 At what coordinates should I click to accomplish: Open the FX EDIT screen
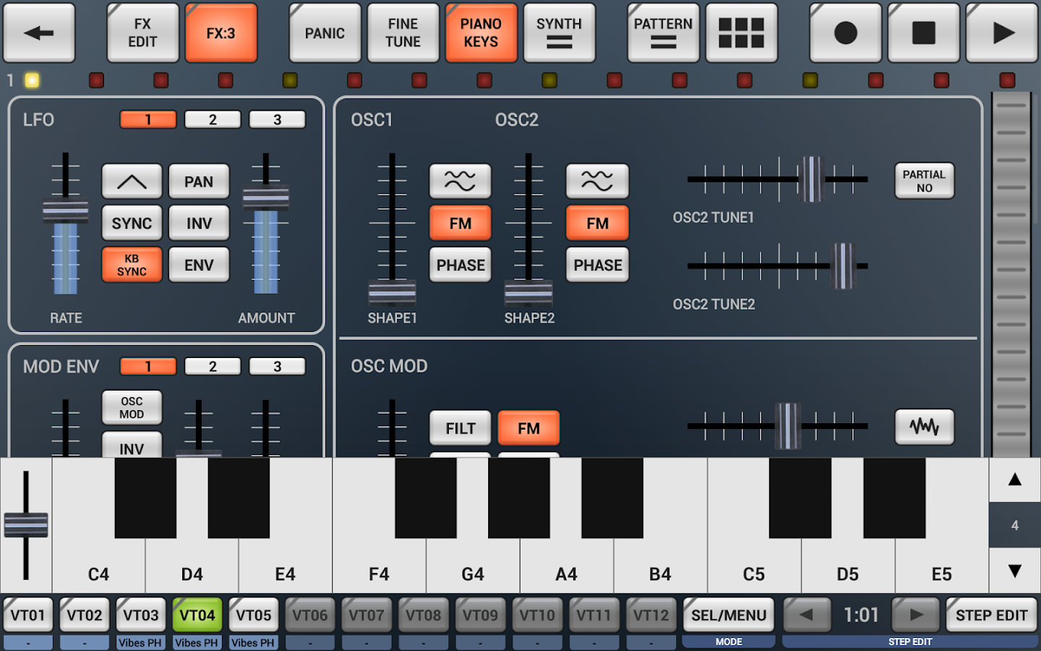(142, 33)
